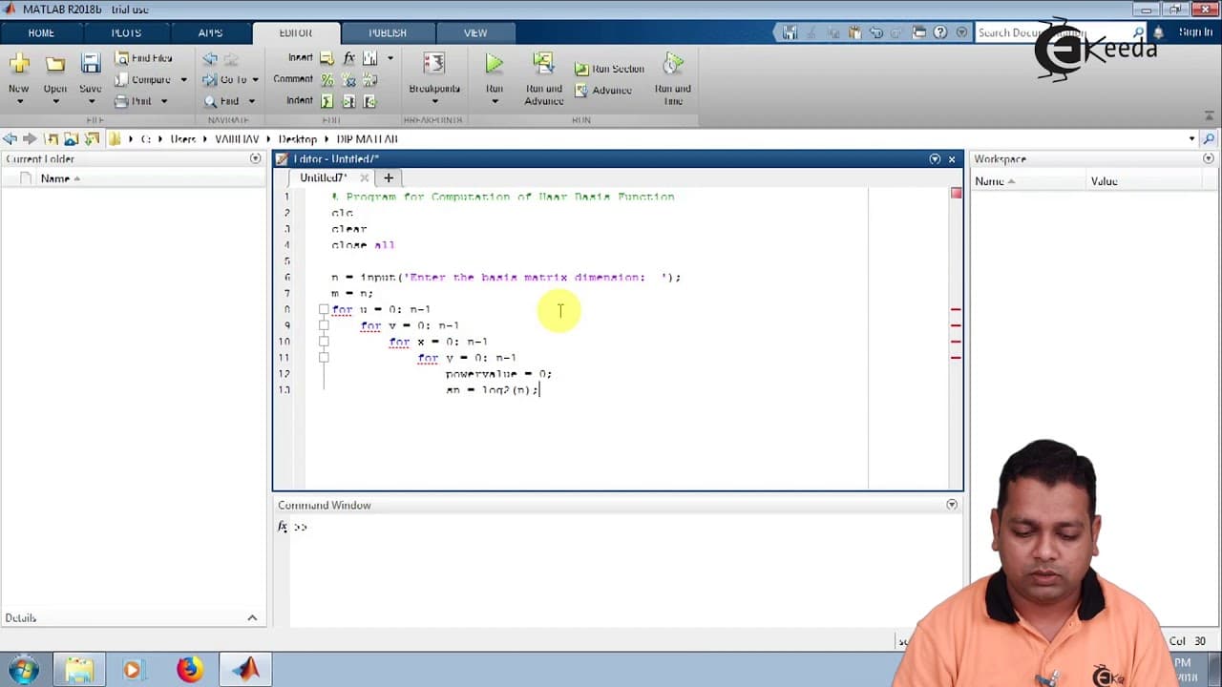This screenshot has height=687, width=1222.
Task: Collapse the for x loop fold marker
Action: tap(324, 342)
